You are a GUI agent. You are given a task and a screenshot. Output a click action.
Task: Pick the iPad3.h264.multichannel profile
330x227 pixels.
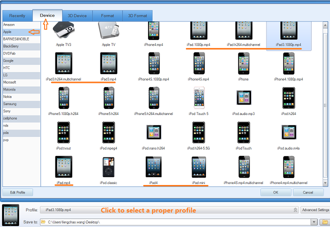click(x=63, y=63)
